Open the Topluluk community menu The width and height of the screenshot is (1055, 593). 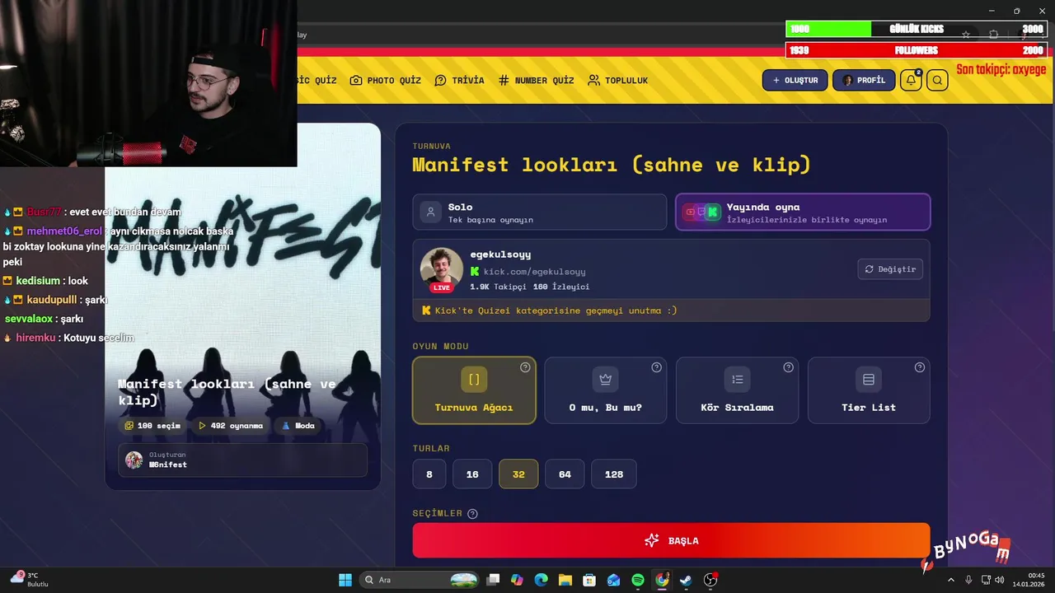[617, 80]
